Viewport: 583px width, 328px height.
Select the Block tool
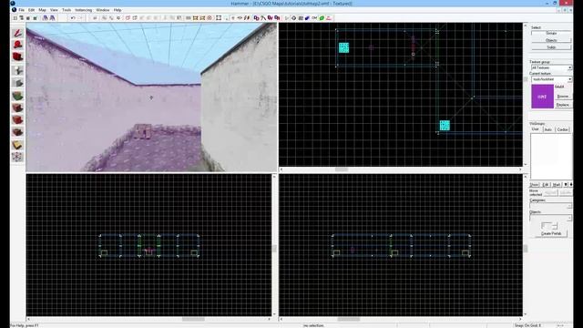tap(17, 83)
